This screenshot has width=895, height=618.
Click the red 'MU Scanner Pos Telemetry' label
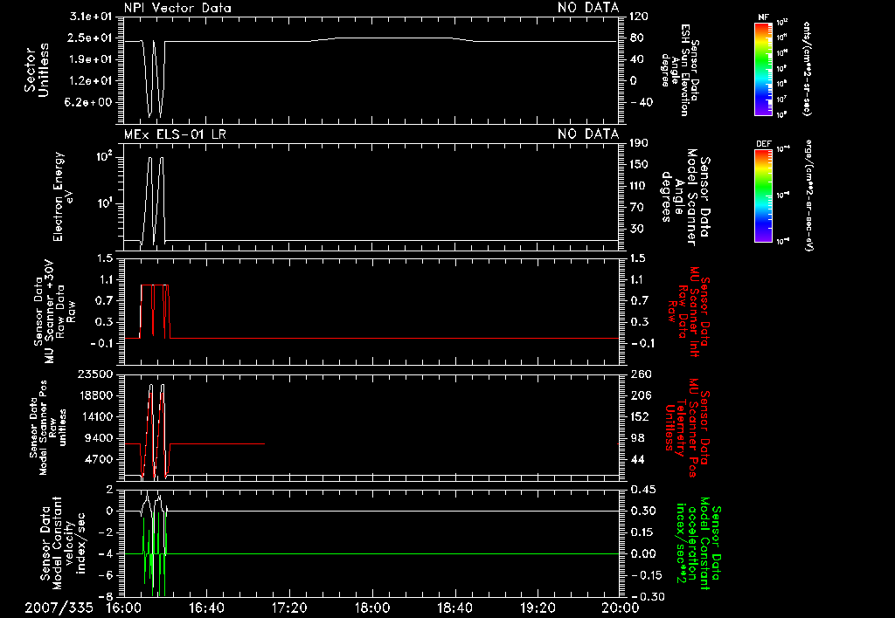pyautogui.click(x=687, y=428)
